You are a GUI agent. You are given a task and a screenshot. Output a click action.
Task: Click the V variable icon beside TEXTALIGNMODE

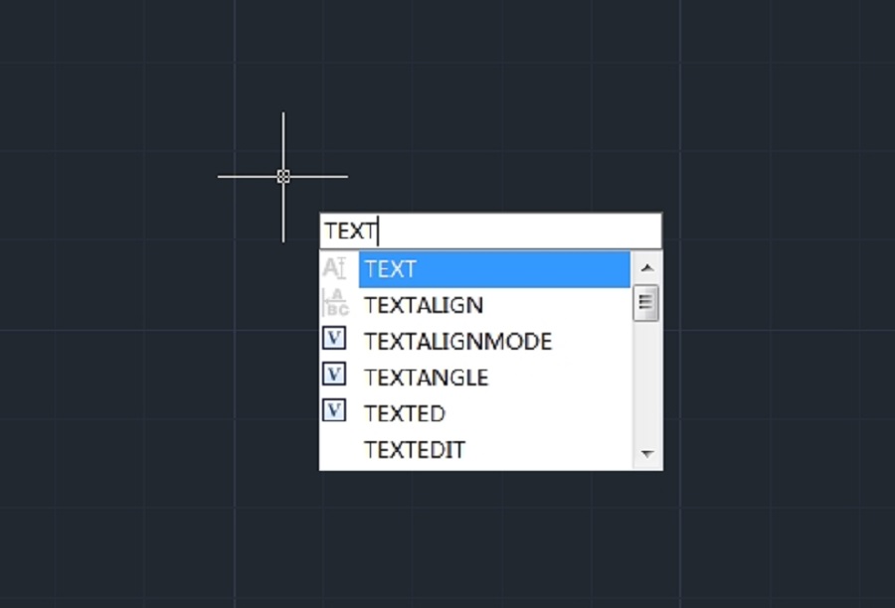pos(336,340)
